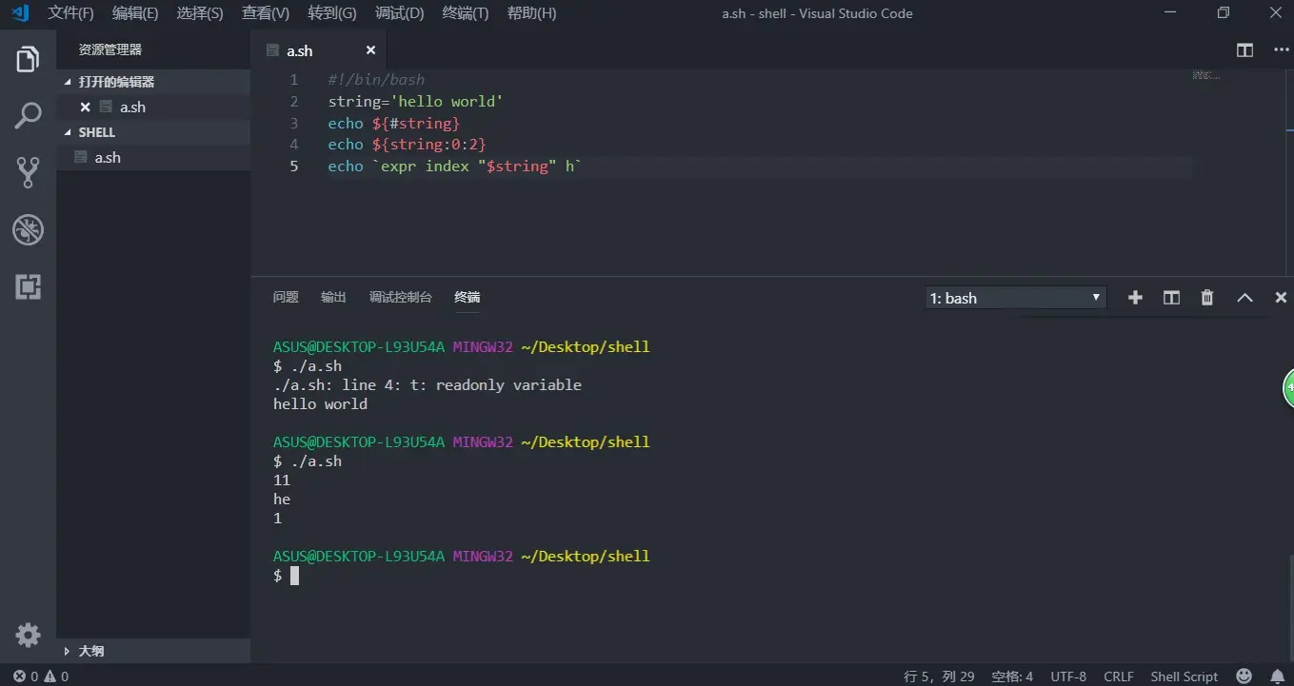1294x686 pixels.
Task: Click the editor minimap preview
Action: point(1206,74)
